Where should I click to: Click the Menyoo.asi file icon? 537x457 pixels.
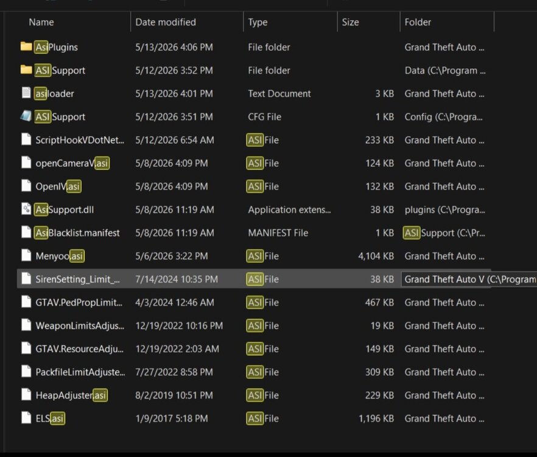[26, 255]
